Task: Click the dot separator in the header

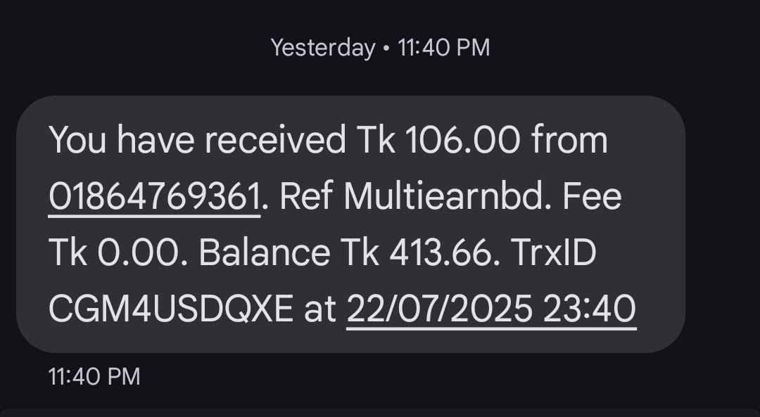Action: pos(386,48)
